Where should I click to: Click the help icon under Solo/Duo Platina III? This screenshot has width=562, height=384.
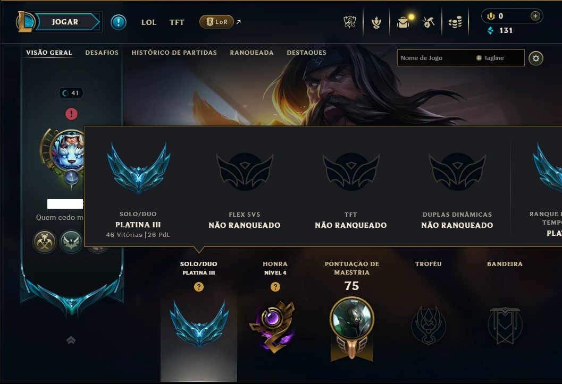(198, 287)
